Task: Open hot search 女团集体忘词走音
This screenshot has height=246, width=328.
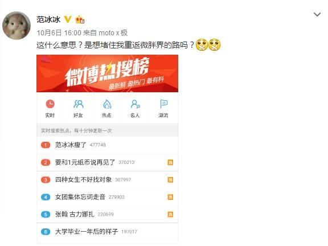Action: point(107,197)
